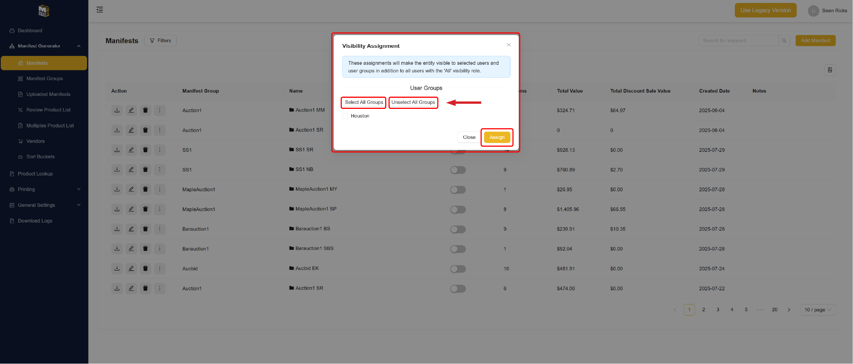Screen dimensions: 853x364
Task: Open Manifest Groups in sidebar
Action: 44,79
